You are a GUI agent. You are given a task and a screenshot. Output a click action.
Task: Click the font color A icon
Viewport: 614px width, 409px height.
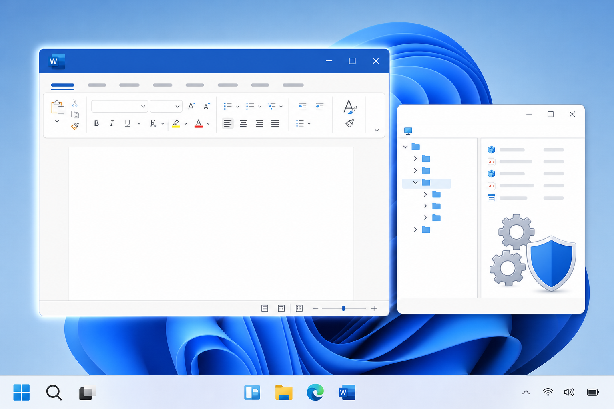click(199, 123)
